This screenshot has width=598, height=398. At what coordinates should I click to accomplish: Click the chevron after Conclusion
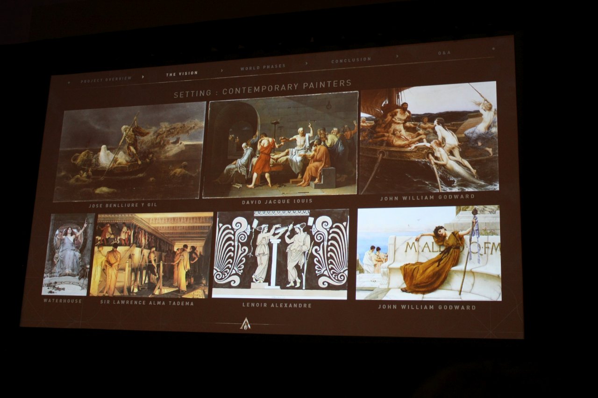[397, 56]
